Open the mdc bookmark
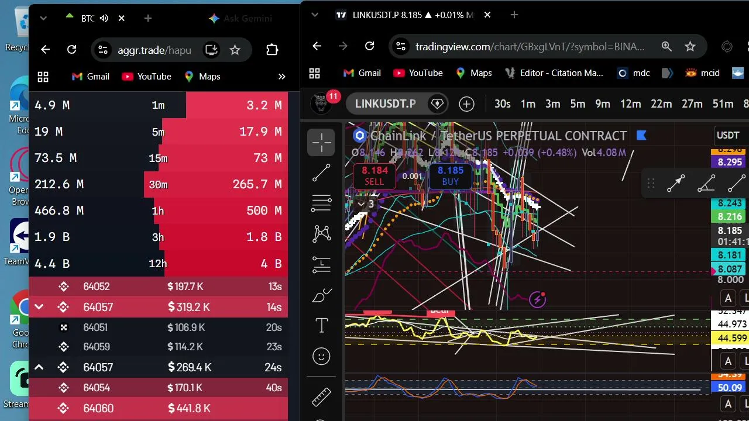Screen dimensions: 749x421 (x=634, y=73)
